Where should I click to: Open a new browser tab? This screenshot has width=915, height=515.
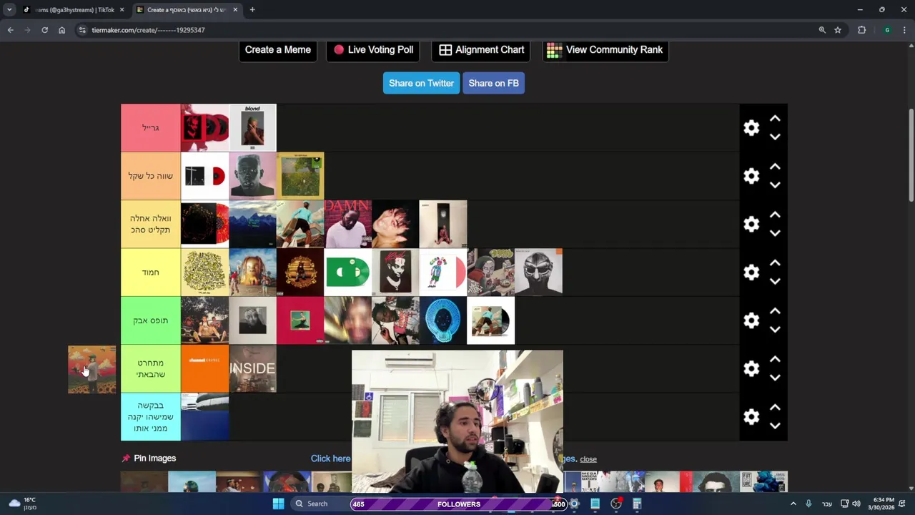tap(252, 9)
